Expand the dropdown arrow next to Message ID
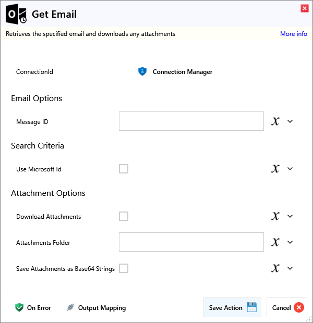This screenshot has height=323, width=313. click(291, 121)
